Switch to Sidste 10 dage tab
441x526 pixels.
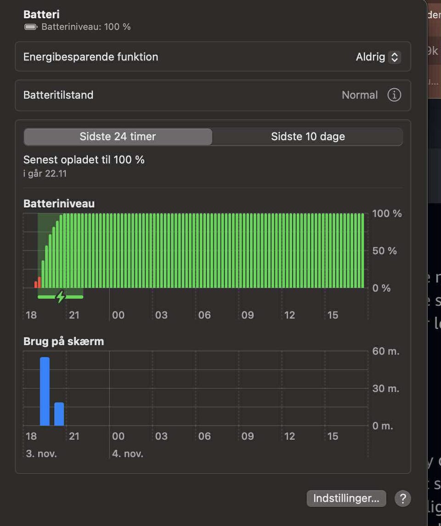308,137
